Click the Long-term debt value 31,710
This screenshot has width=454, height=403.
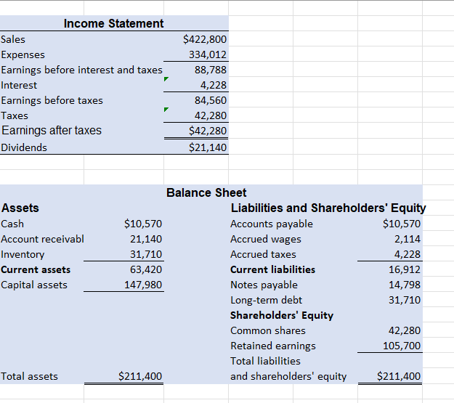390,300
